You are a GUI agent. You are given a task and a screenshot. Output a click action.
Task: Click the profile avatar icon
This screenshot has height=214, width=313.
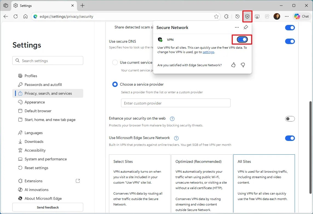(x=277, y=16)
